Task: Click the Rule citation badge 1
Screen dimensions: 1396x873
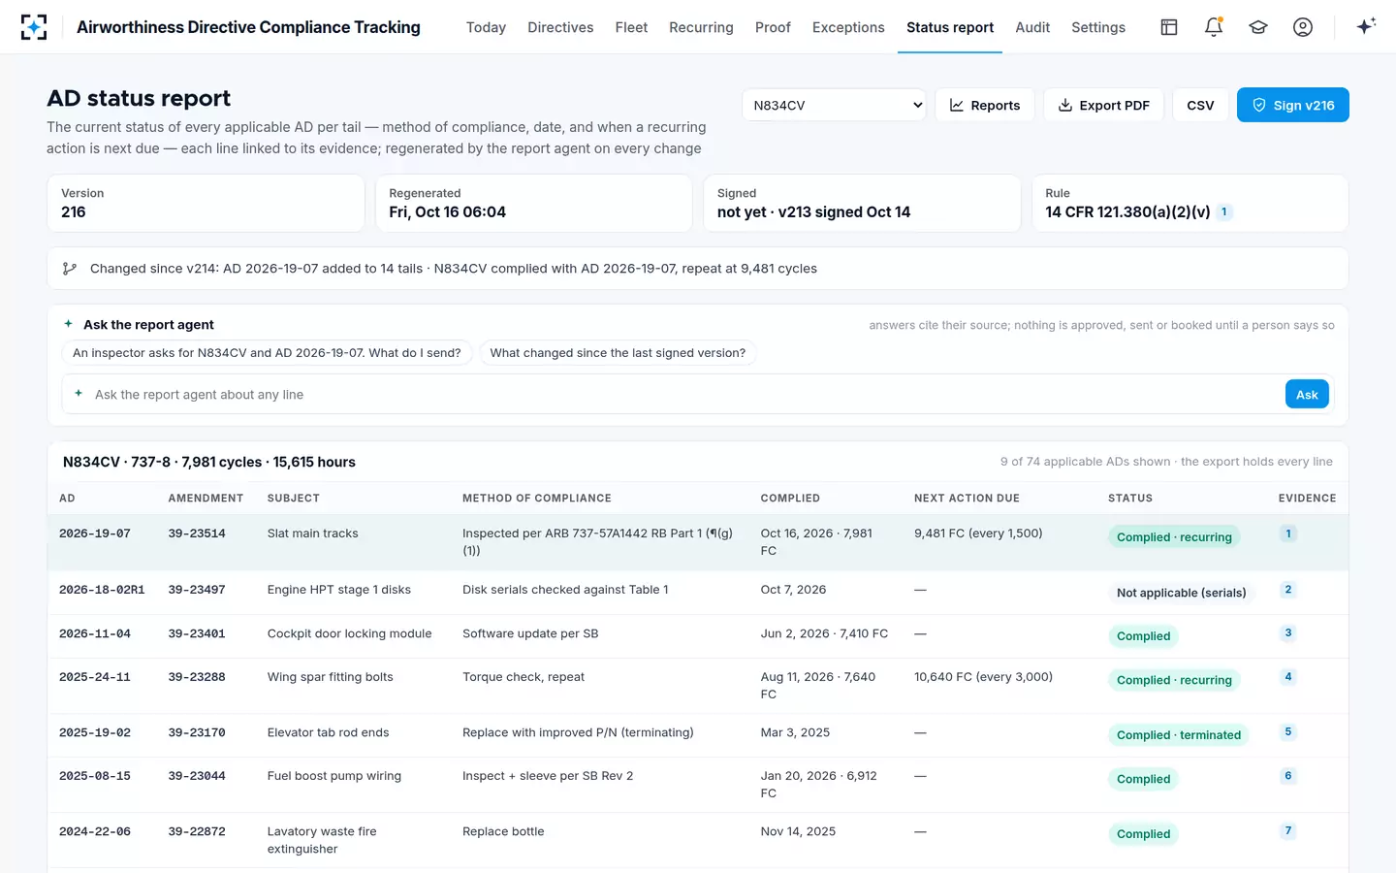Action: click(x=1224, y=211)
